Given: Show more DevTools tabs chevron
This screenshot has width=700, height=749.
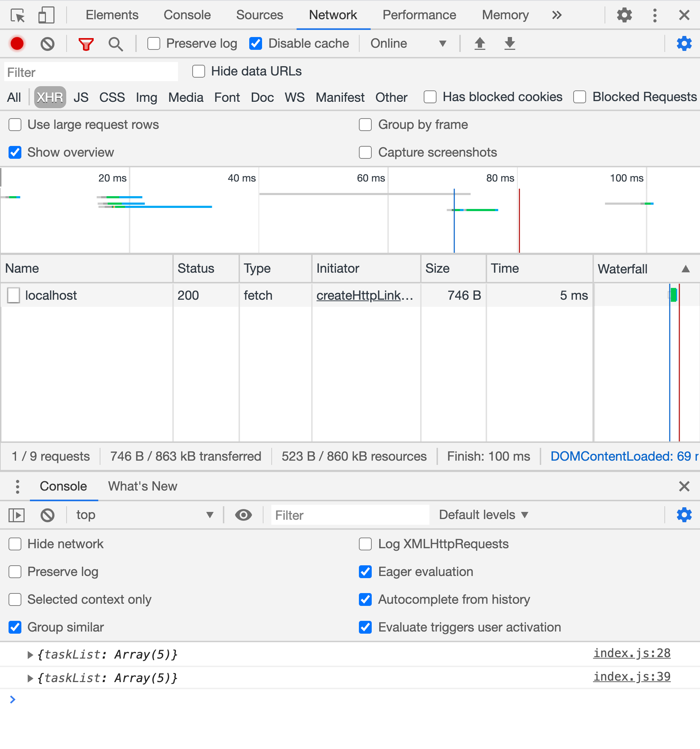Looking at the screenshot, I should [557, 15].
